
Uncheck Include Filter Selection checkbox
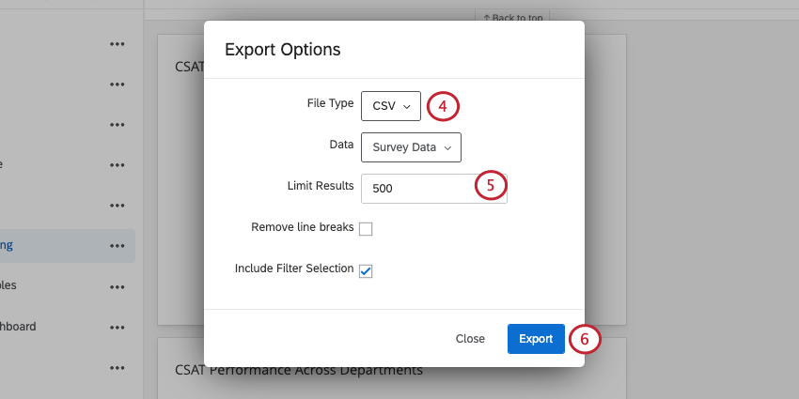point(366,270)
